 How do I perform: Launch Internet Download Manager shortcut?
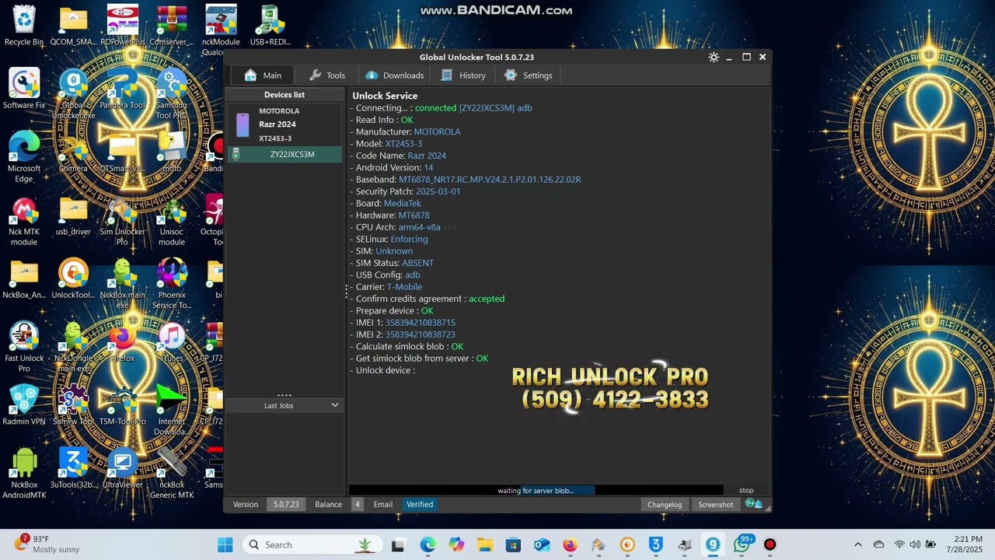172,410
